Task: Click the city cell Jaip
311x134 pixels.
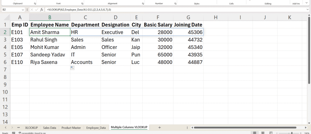Action: click(x=136, y=47)
